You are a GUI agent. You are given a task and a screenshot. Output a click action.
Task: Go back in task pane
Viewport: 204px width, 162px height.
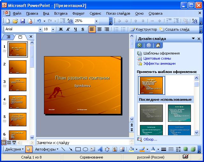(140, 45)
